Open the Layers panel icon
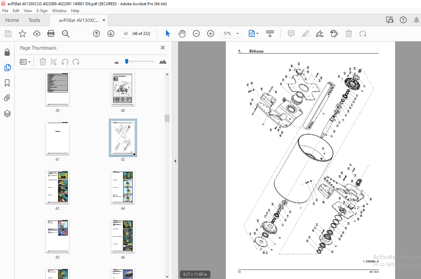421x279 pixels. tap(7, 114)
